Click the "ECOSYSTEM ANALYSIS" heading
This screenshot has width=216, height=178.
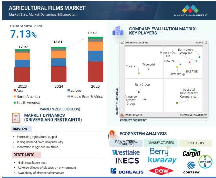tap(143, 134)
